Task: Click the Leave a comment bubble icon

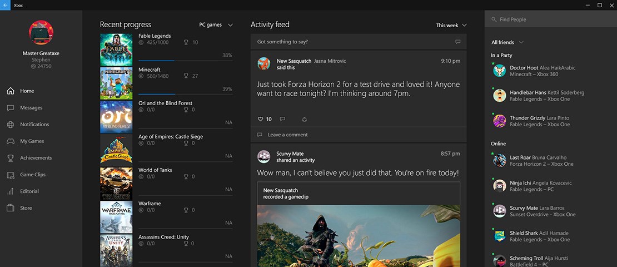Action: [x=260, y=135]
